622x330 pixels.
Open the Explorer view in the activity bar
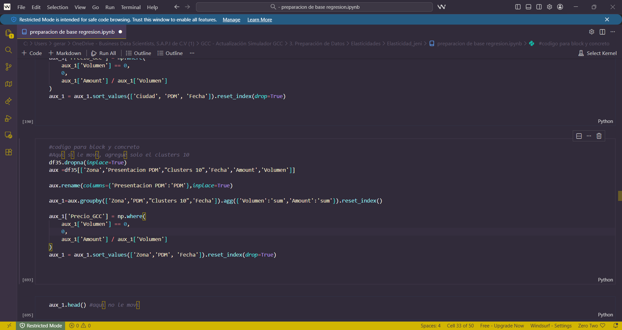tap(9, 33)
